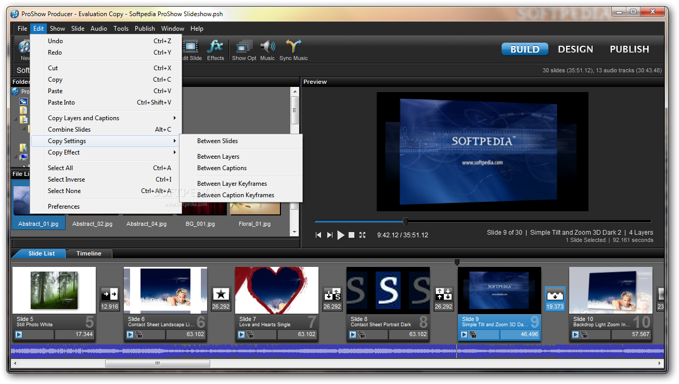Choose Preferences from the Edit menu
Screen dimensions: 679x384
coord(64,207)
